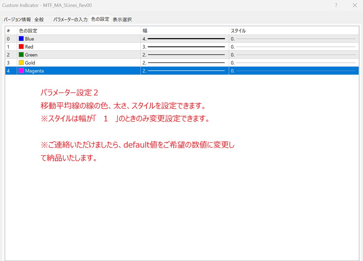Click the Green color swatch

click(x=21, y=55)
